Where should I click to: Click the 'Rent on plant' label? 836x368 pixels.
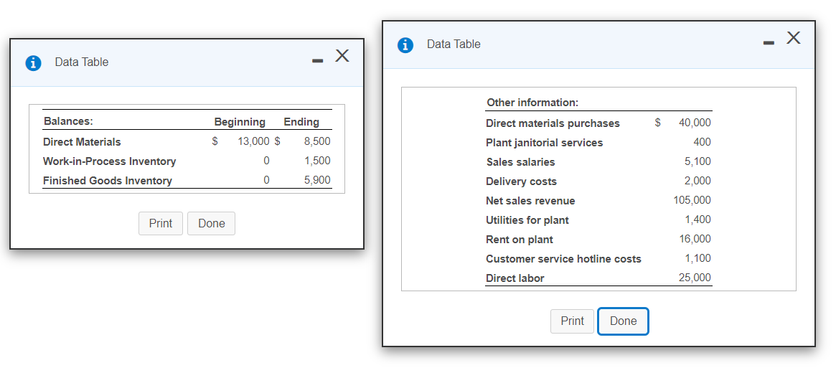coord(520,240)
